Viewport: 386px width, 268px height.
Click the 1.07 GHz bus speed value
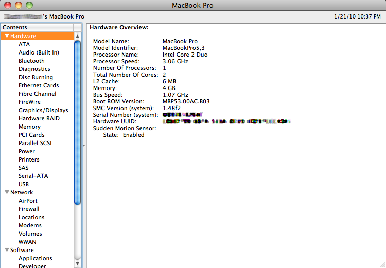tap(176, 95)
